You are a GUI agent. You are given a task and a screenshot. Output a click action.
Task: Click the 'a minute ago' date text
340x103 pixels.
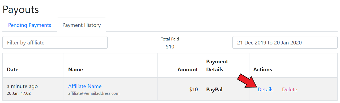22,86
